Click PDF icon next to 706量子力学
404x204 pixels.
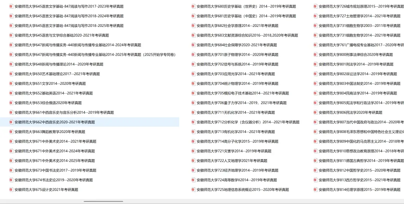tap(193, 103)
